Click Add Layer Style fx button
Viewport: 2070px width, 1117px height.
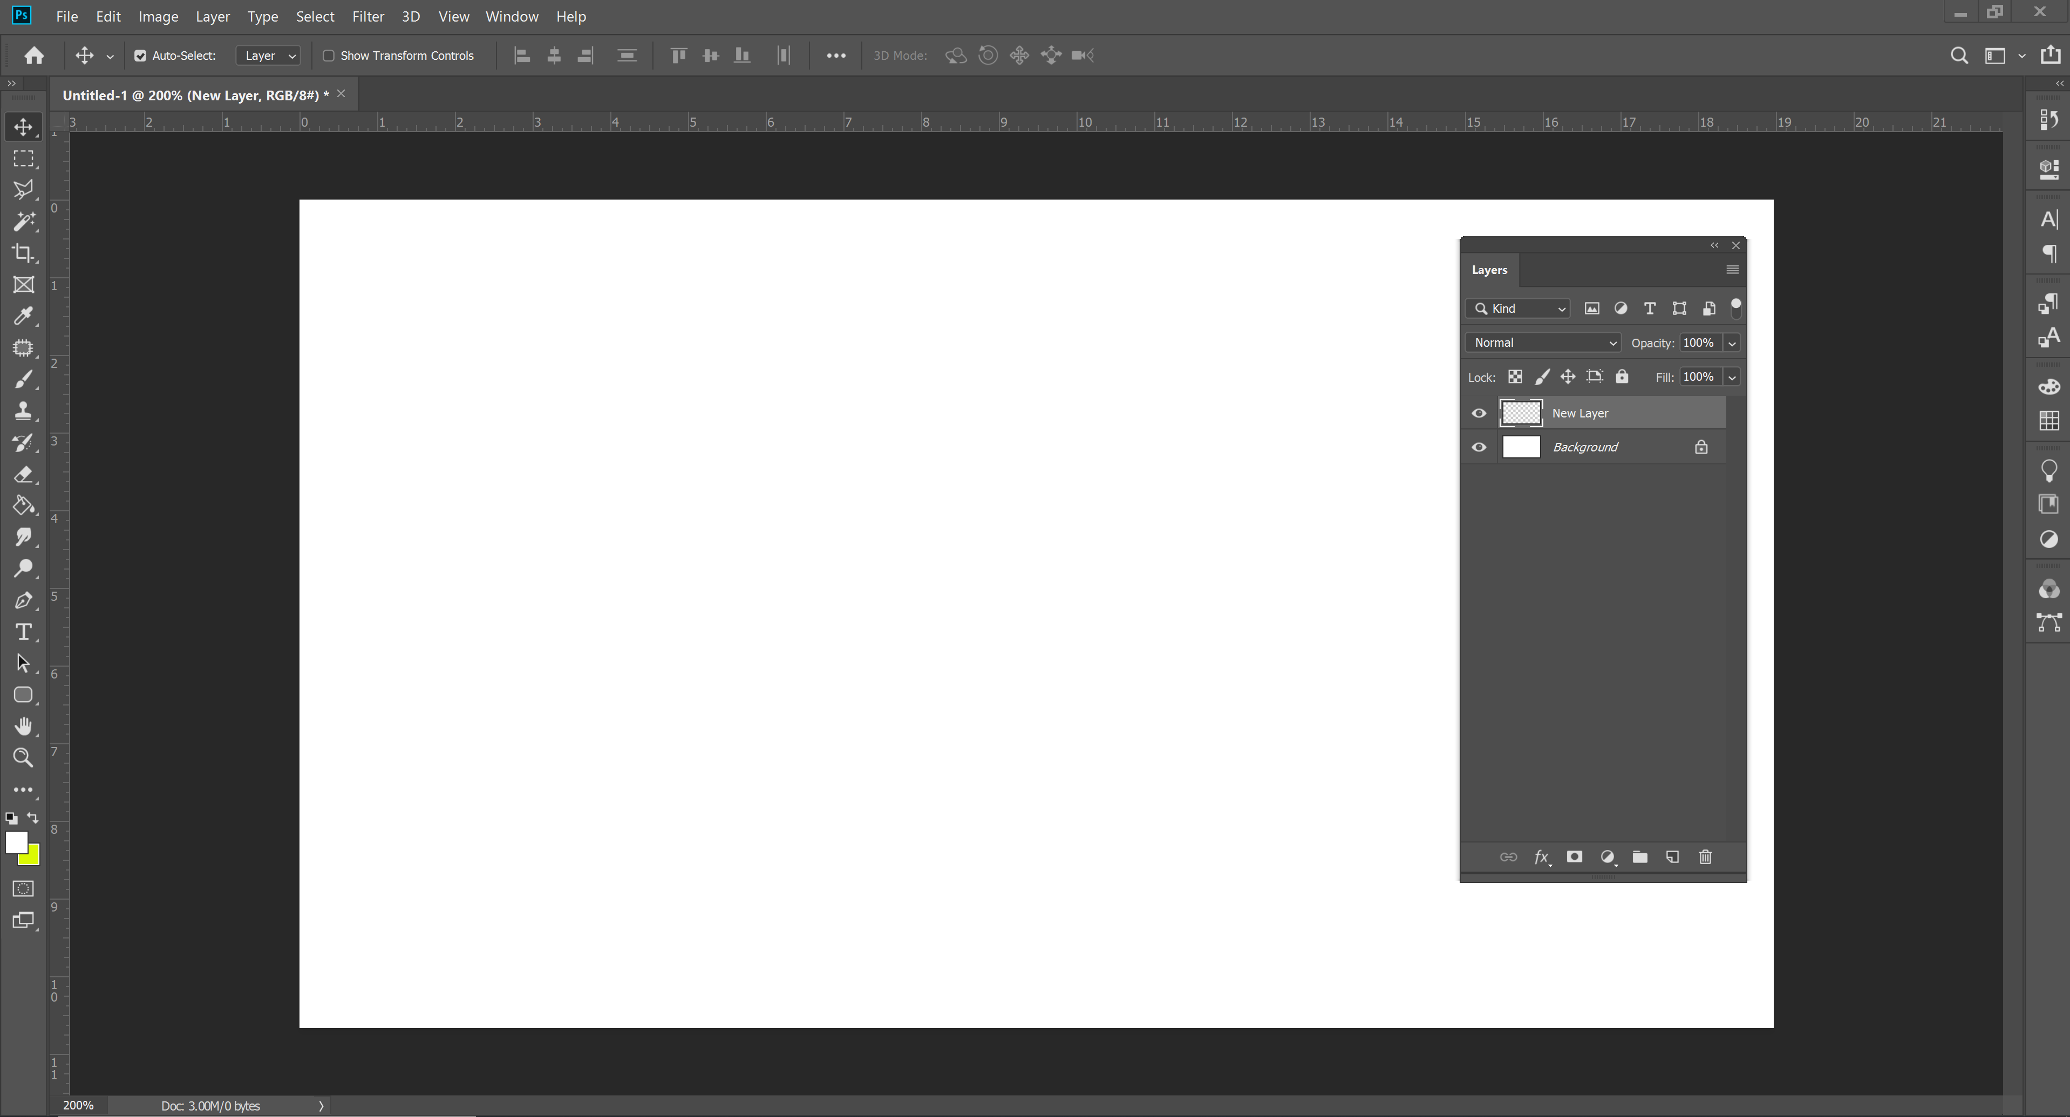tap(1542, 857)
